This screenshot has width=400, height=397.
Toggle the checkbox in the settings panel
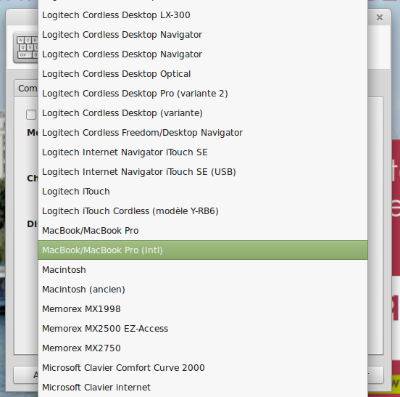pos(31,115)
